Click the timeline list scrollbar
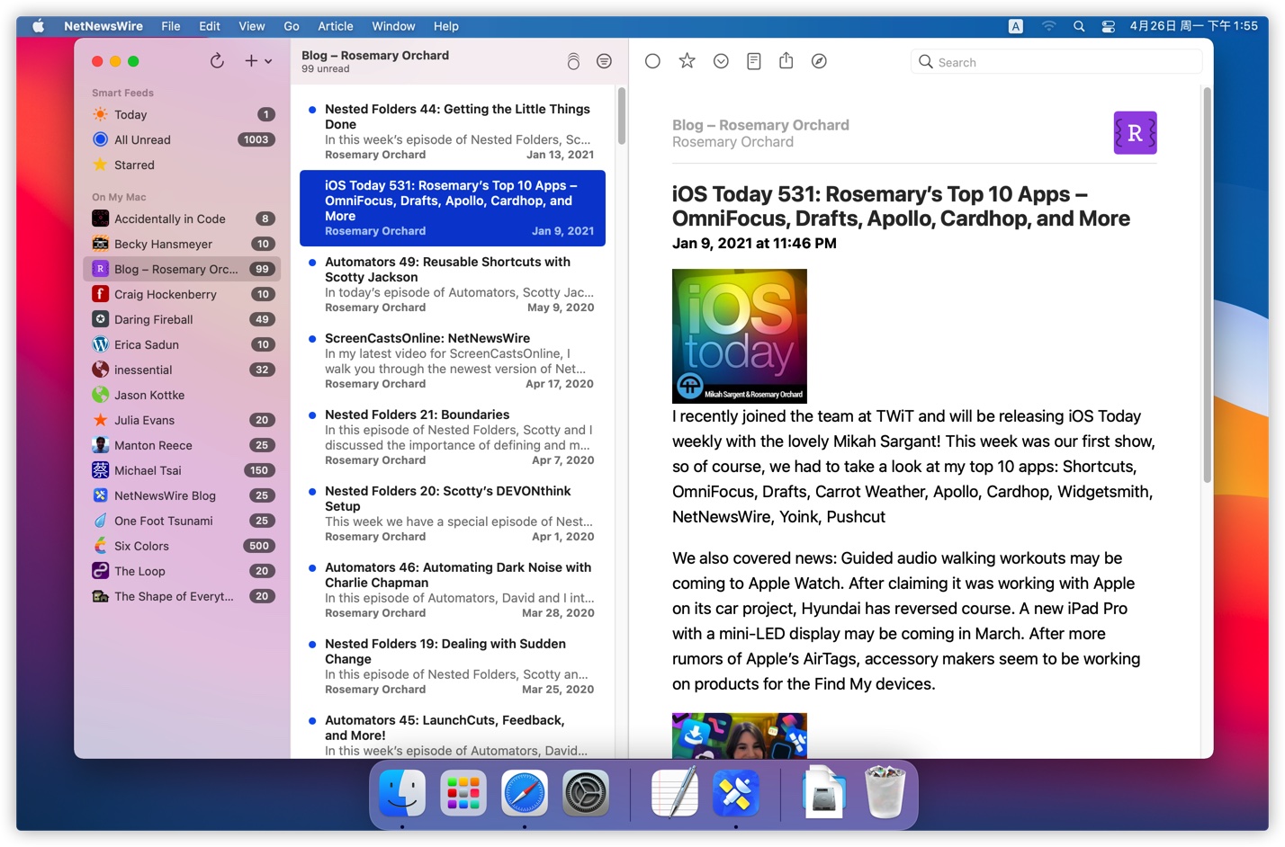The width and height of the screenshot is (1285, 847). [x=621, y=115]
